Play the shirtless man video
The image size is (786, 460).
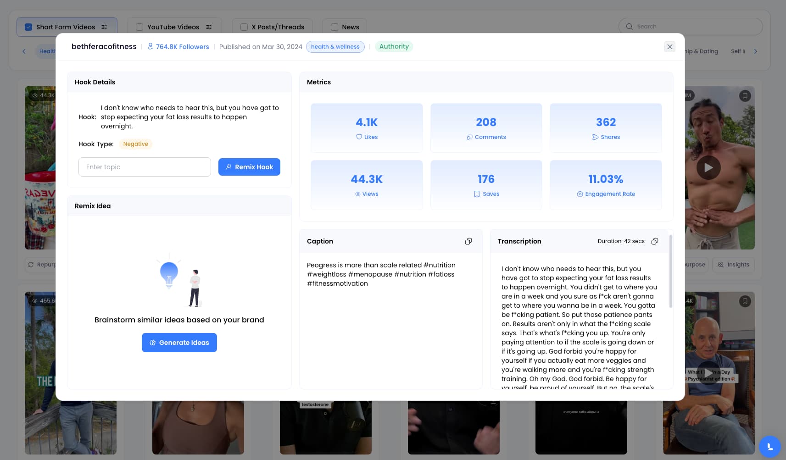click(x=708, y=168)
